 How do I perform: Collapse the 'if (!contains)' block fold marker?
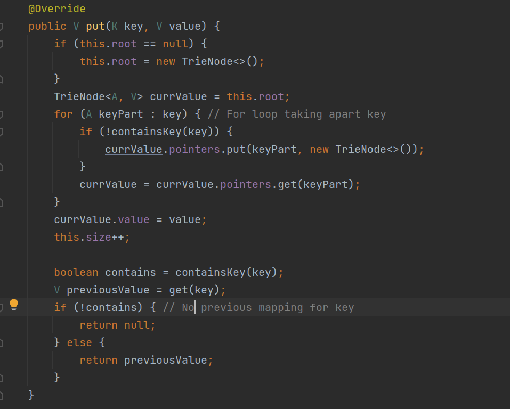click(x=1, y=307)
